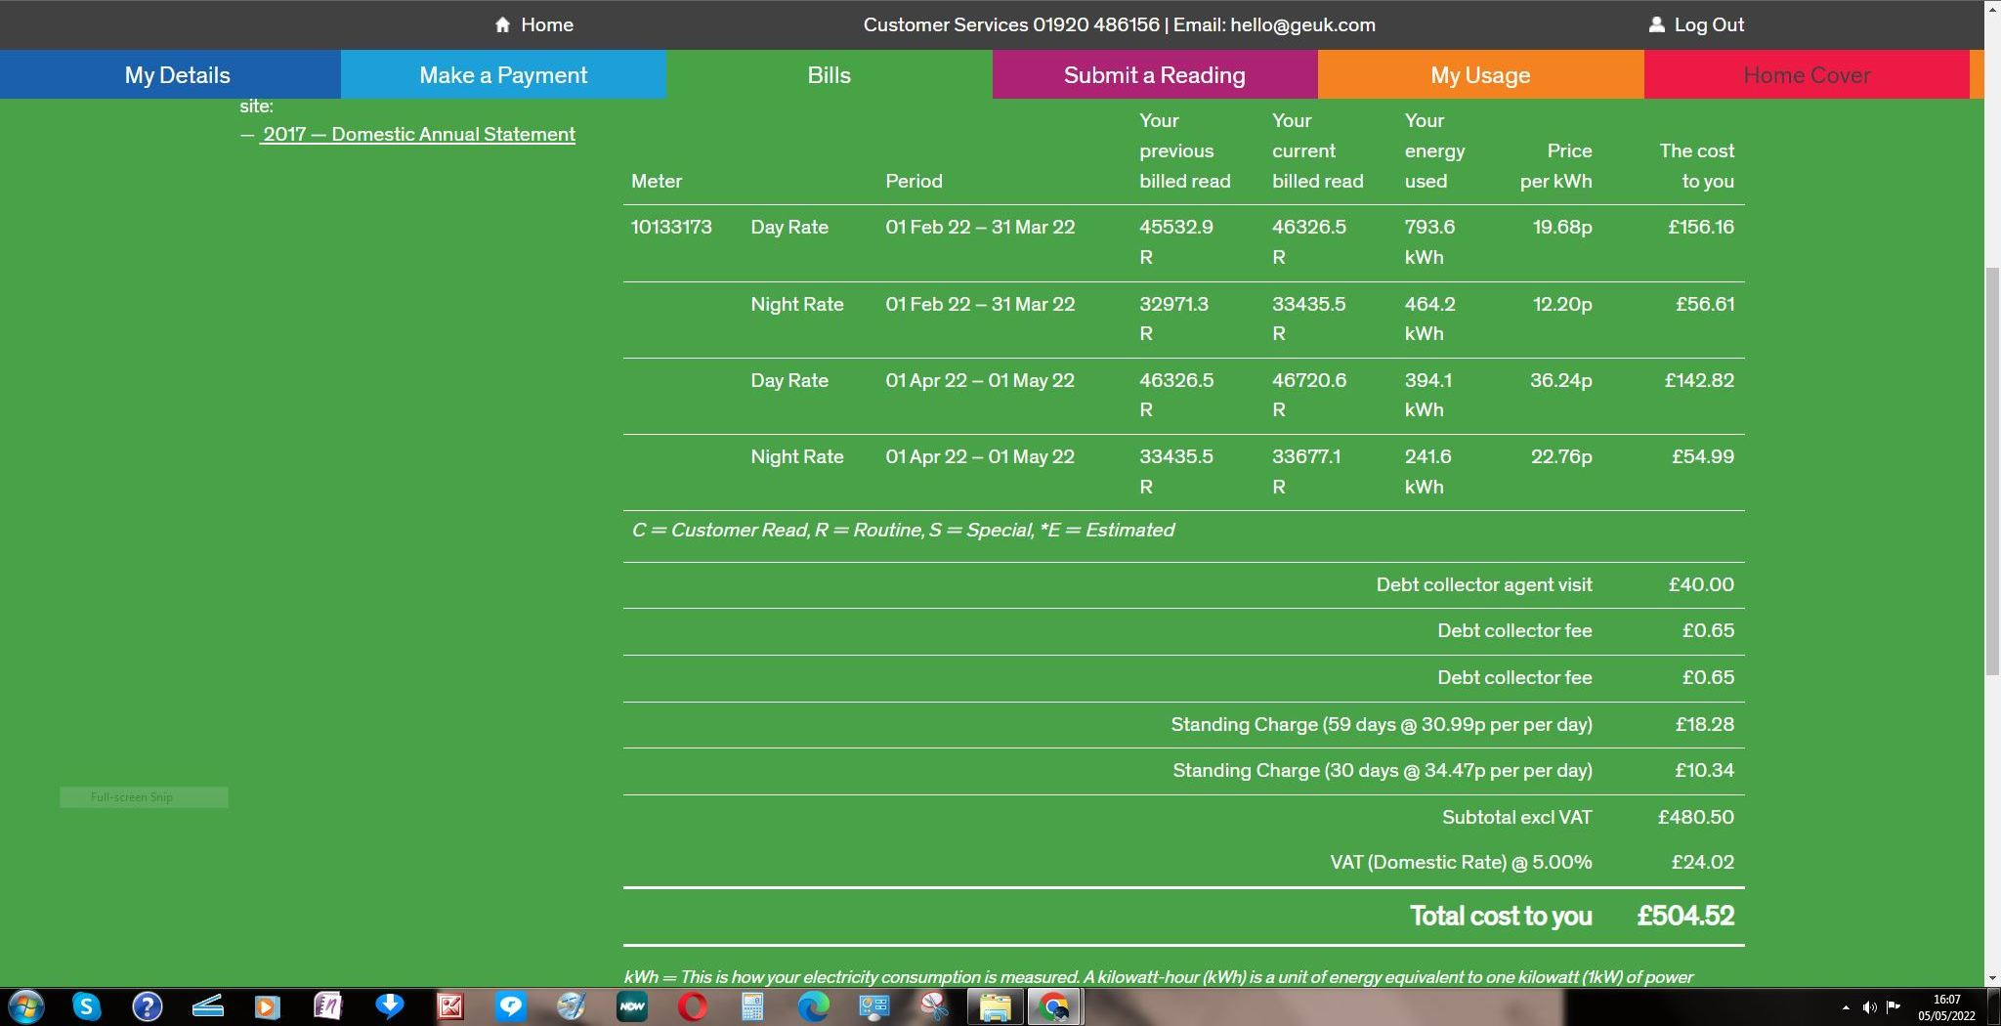
Task: Click the Bills tab
Action: coord(829,75)
